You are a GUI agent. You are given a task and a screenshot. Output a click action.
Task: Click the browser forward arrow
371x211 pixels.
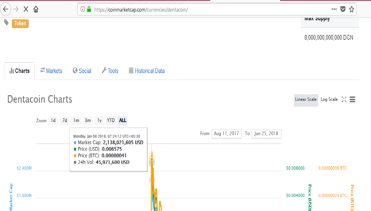click(16, 9)
